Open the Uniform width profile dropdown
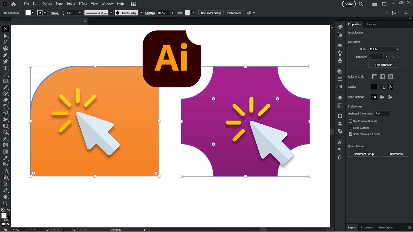Screen dimensions: 413x232 click(111, 13)
